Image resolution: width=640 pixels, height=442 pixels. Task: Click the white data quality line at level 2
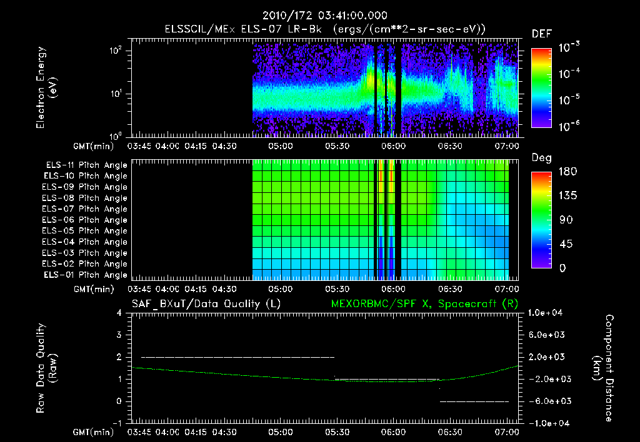237,357
